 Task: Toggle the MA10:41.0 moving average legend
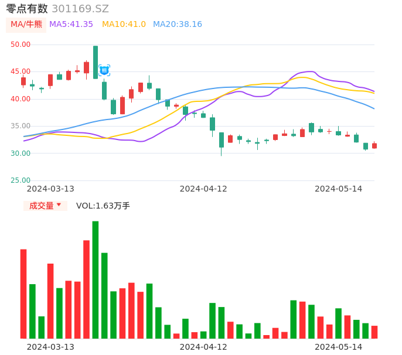[x=124, y=25]
